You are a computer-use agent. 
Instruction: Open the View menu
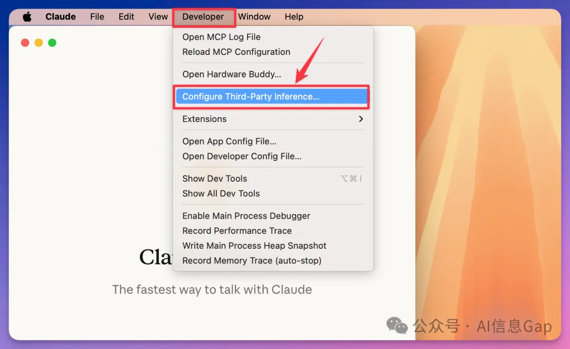coord(158,17)
